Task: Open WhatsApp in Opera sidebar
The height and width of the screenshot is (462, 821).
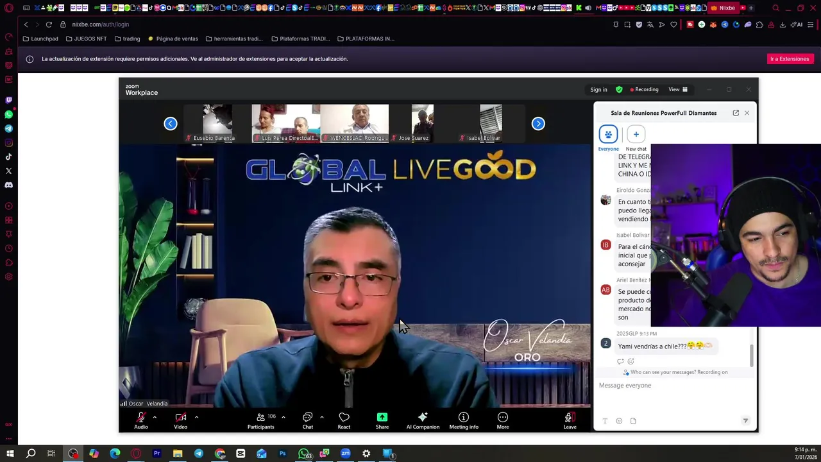Action: point(8,114)
